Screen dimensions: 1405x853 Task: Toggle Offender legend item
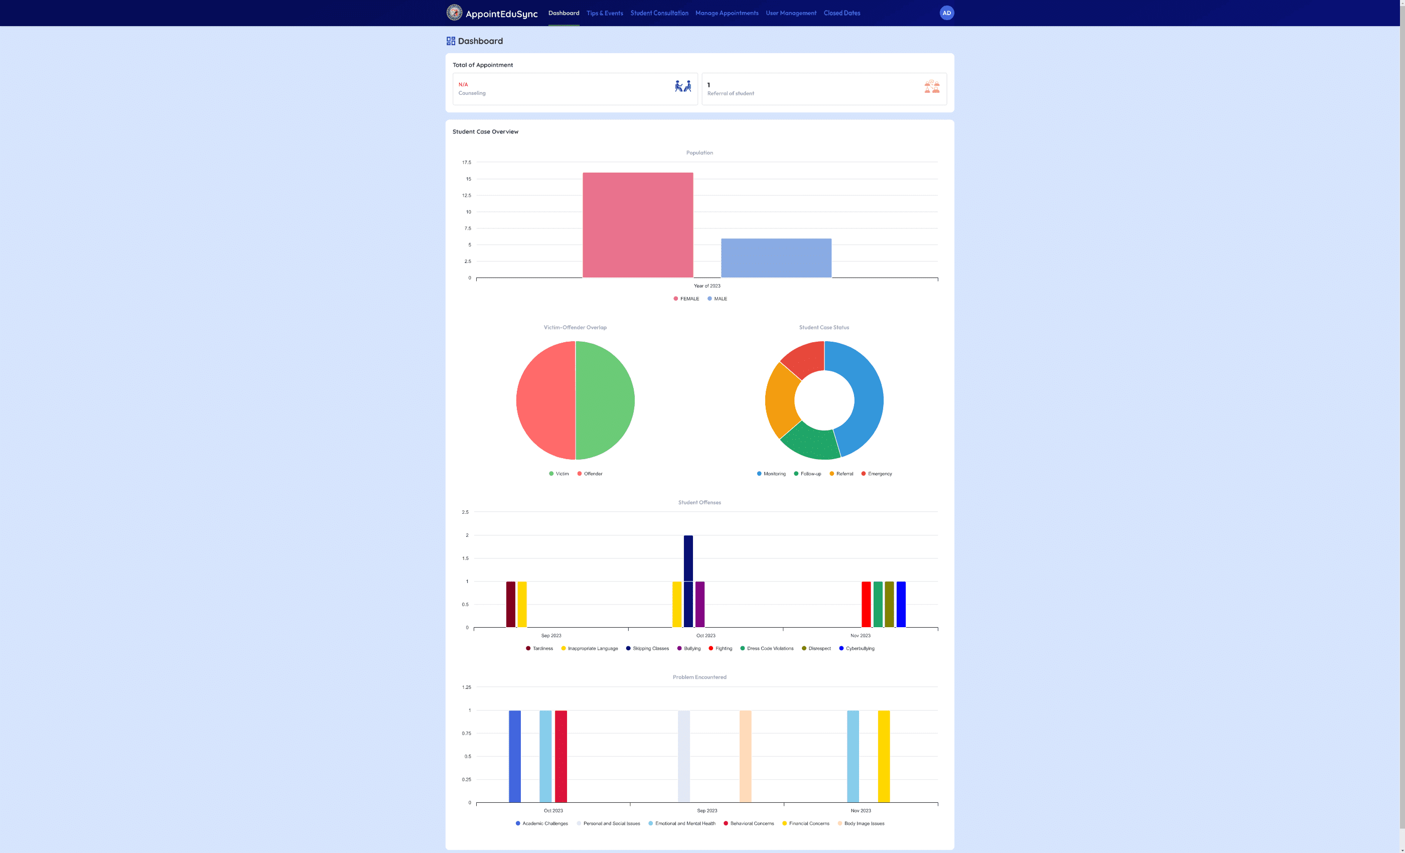click(590, 474)
